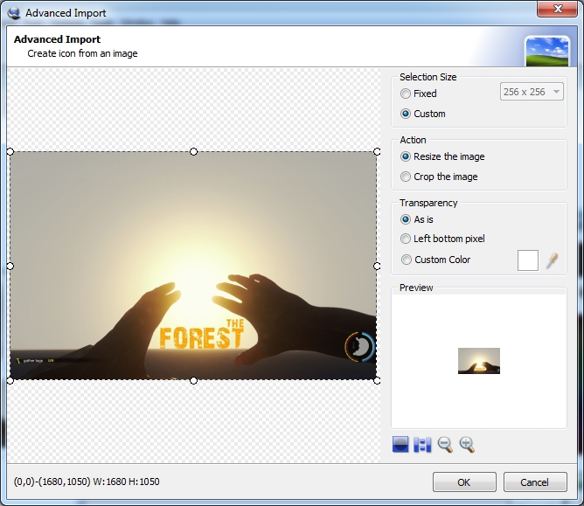Click the top-center selection handle
This screenshot has height=506, width=584.
click(193, 151)
